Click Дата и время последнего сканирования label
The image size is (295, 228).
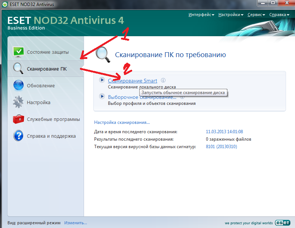(136, 132)
